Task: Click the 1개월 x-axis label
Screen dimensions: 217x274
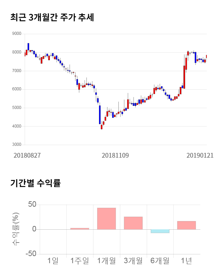Action: (106, 261)
